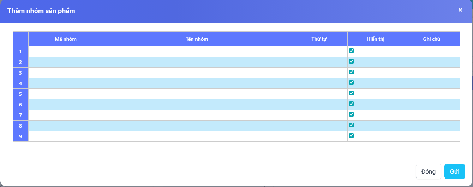Image resolution: width=473 pixels, height=187 pixels.
Task: Click the Ghi chú column header
Action: [432, 39]
